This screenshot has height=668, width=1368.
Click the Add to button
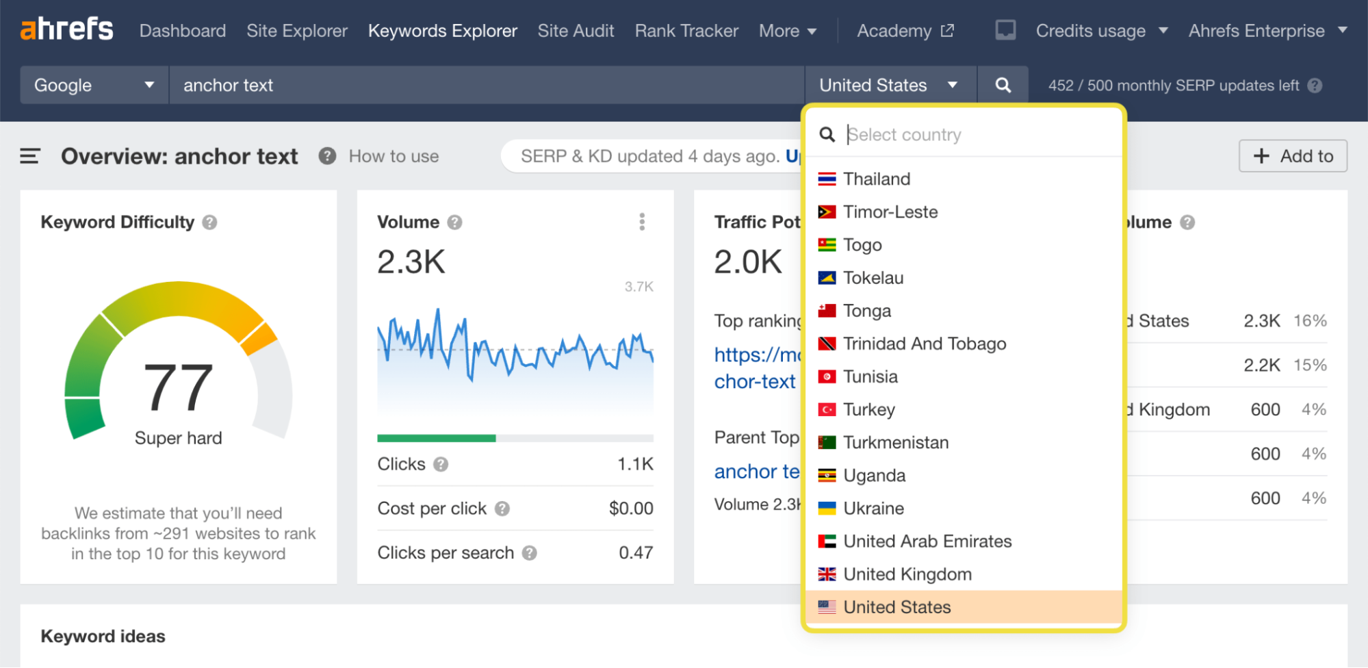(x=1292, y=155)
